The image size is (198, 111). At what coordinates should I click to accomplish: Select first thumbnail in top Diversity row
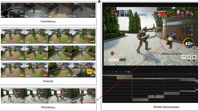13,36
